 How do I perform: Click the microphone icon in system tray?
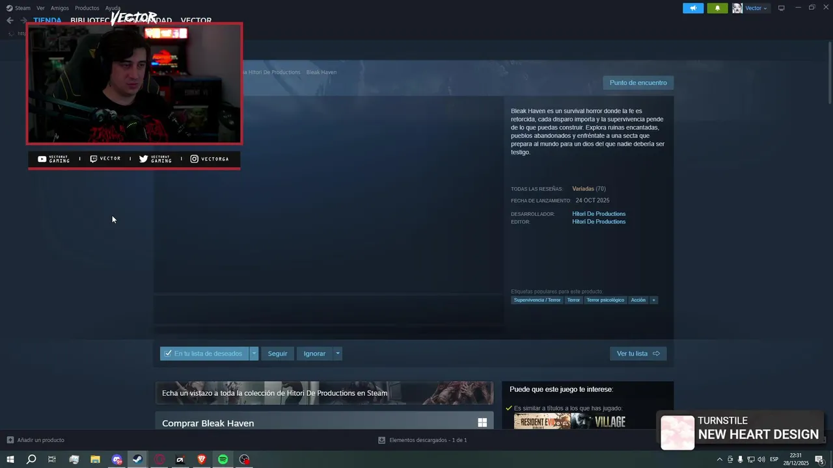pyautogui.click(x=740, y=460)
